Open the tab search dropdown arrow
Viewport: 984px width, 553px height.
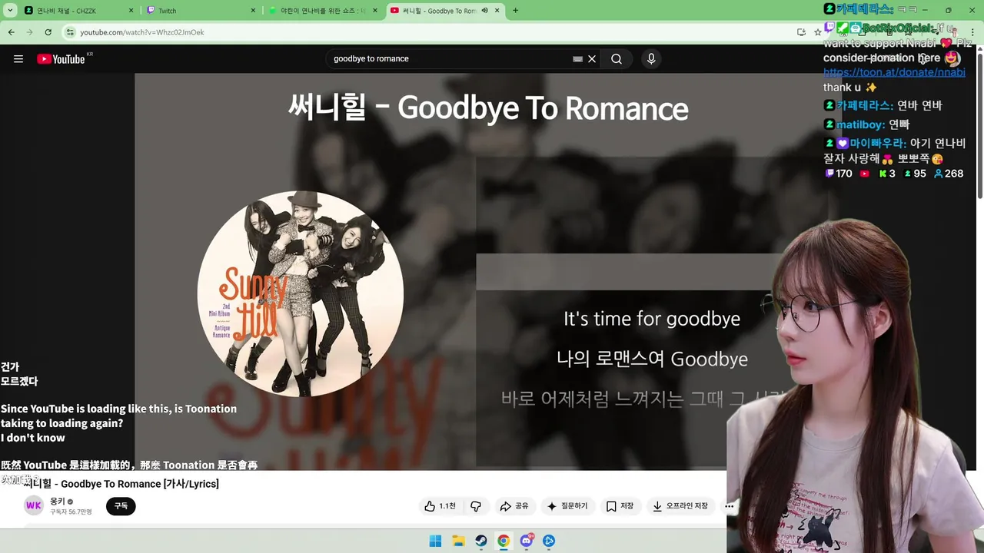click(x=10, y=11)
